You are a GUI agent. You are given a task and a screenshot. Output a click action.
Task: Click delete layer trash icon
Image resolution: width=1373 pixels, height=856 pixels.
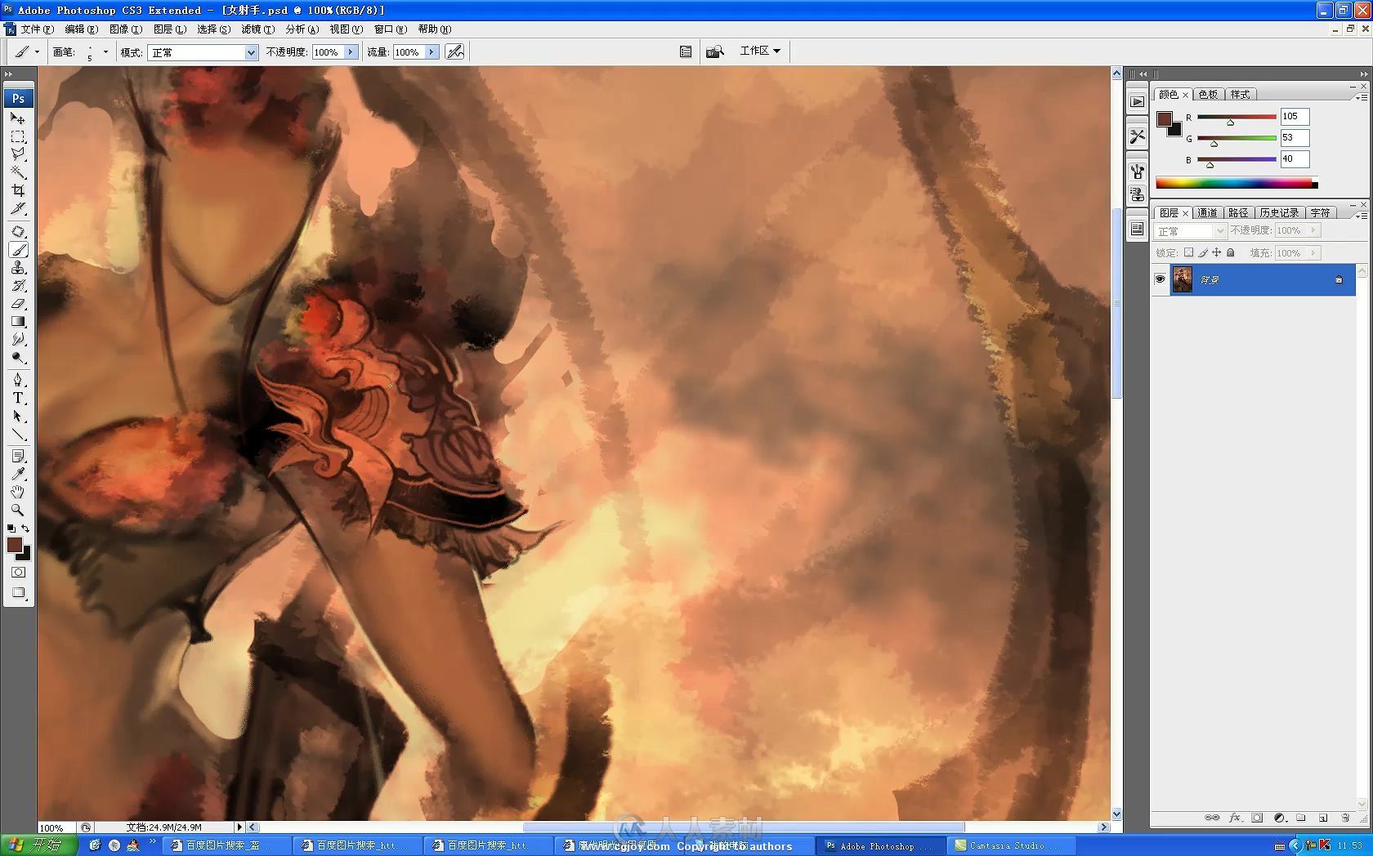point(1345,818)
